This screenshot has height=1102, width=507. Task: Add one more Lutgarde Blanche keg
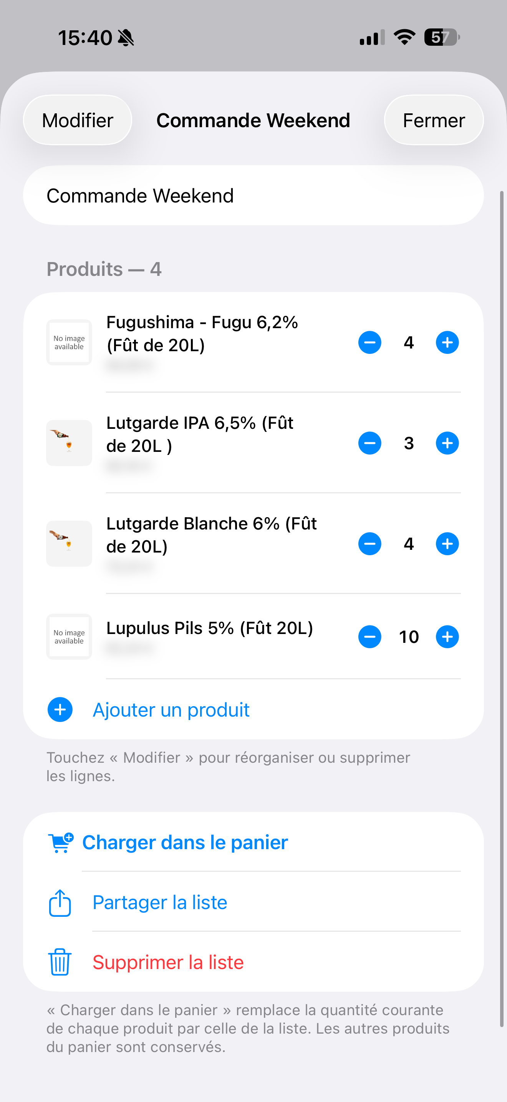447,544
